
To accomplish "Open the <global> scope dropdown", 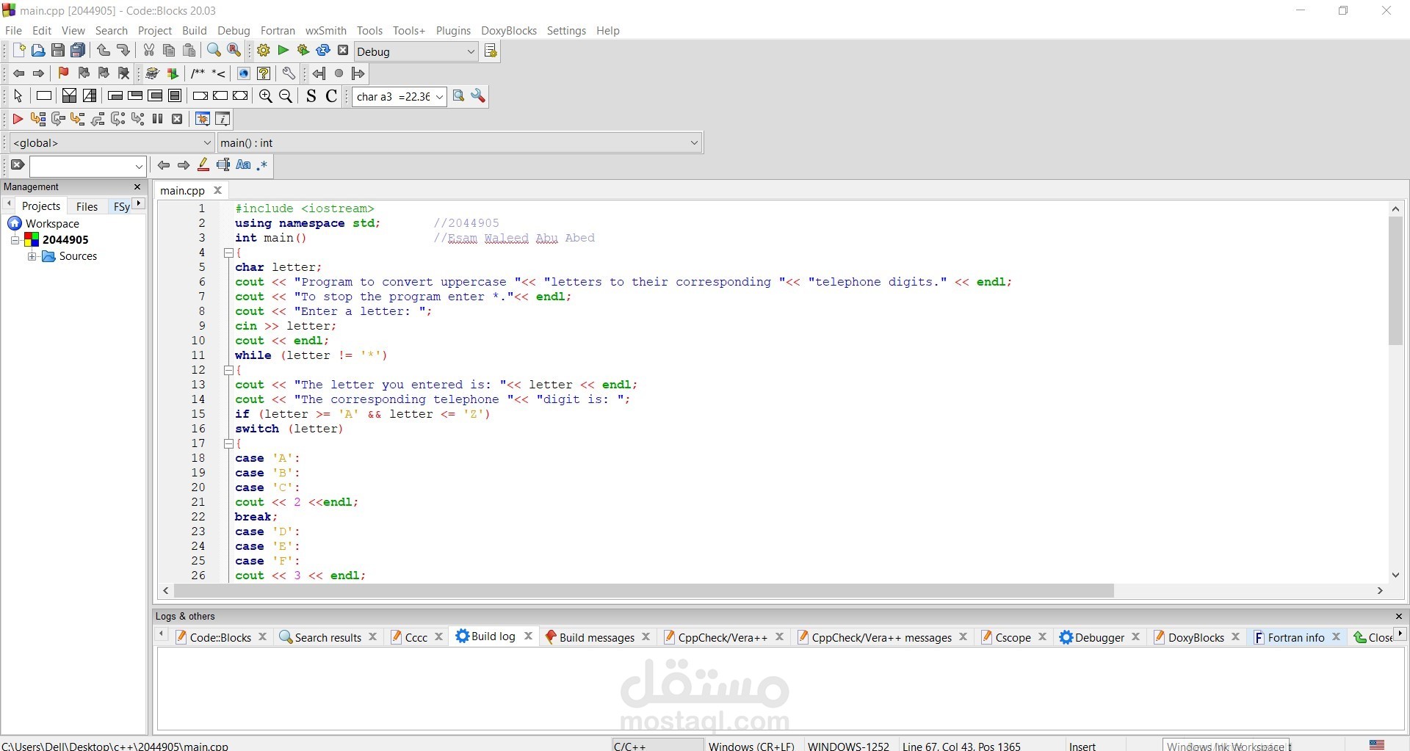I will click(112, 142).
